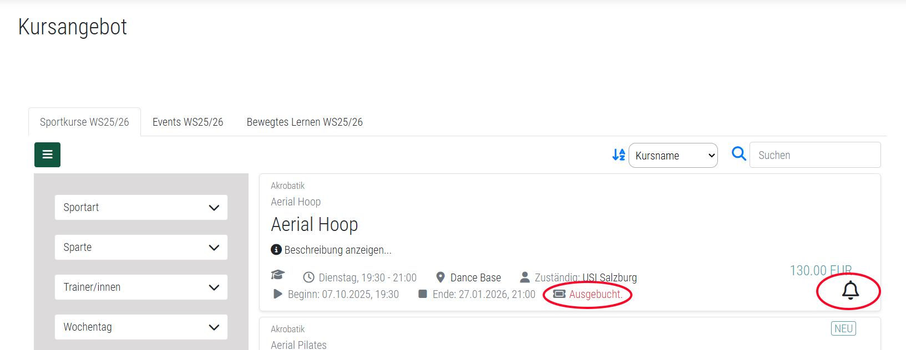Switch to the Events WS25/26 tab
906x350 pixels.
[188, 122]
